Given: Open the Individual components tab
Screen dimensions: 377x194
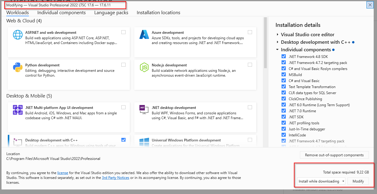Looking at the screenshot, I should [x=61, y=13].
